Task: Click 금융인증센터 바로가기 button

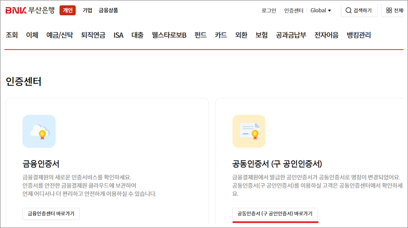Action: tap(51, 214)
